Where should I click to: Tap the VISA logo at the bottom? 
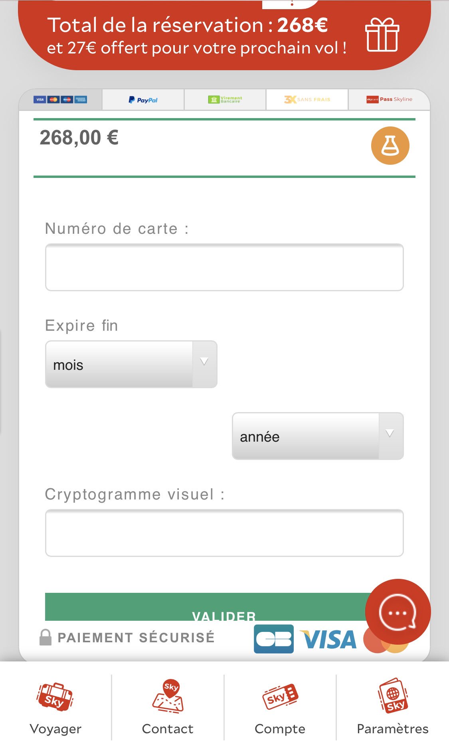328,639
